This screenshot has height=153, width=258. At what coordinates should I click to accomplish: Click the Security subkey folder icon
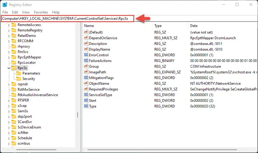(x=19, y=79)
